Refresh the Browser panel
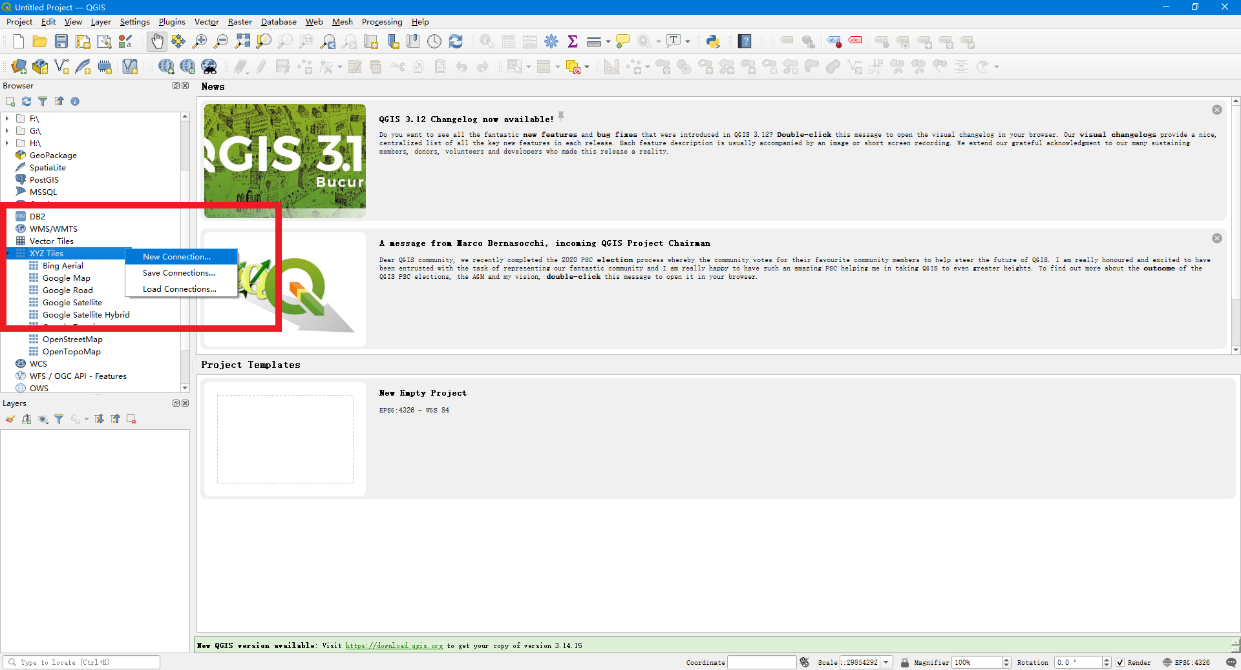This screenshot has width=1241, height=670. [x=27, y=101]
